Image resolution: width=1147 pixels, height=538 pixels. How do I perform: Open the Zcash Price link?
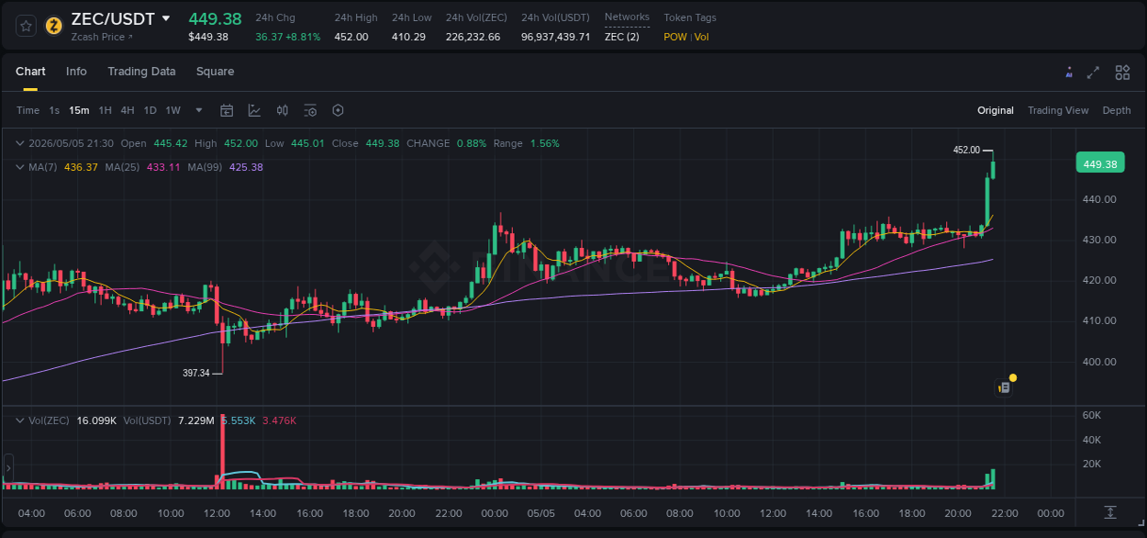[x=102, y=37]
